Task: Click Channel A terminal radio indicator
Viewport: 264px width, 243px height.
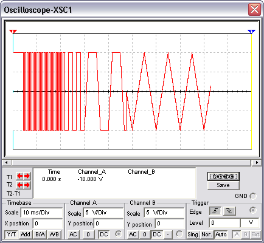Action: click(x=118, y=234)
